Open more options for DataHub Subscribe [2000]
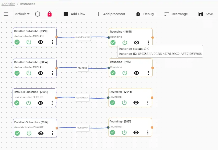 pos(52,103)
